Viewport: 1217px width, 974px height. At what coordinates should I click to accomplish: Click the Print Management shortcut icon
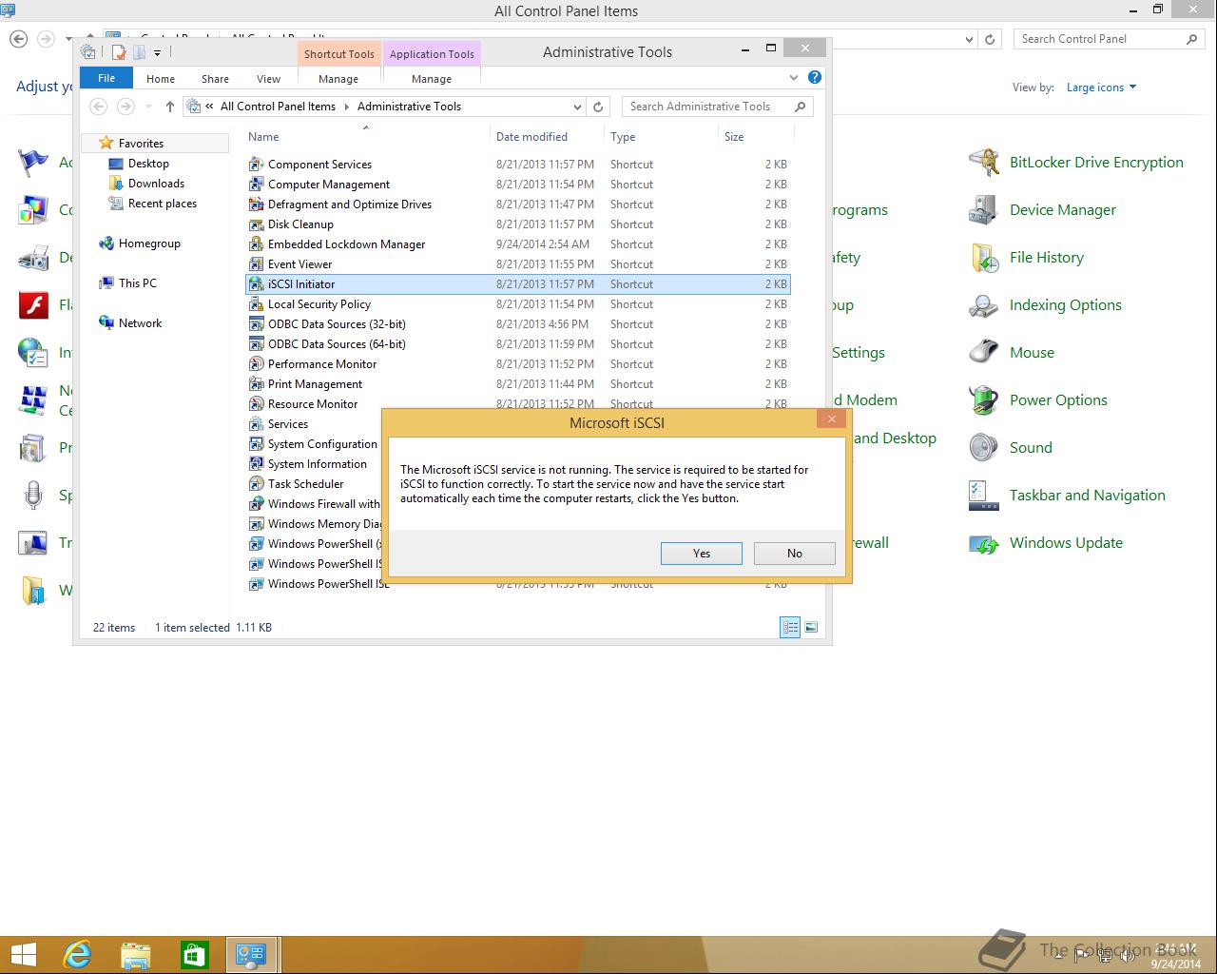(x=256, y=384)
